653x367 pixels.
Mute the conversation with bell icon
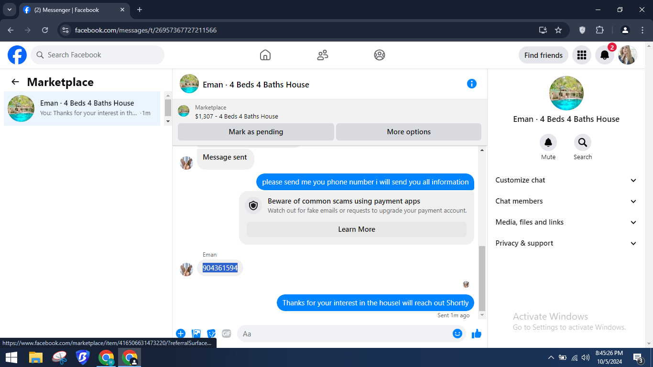point(548,142)
